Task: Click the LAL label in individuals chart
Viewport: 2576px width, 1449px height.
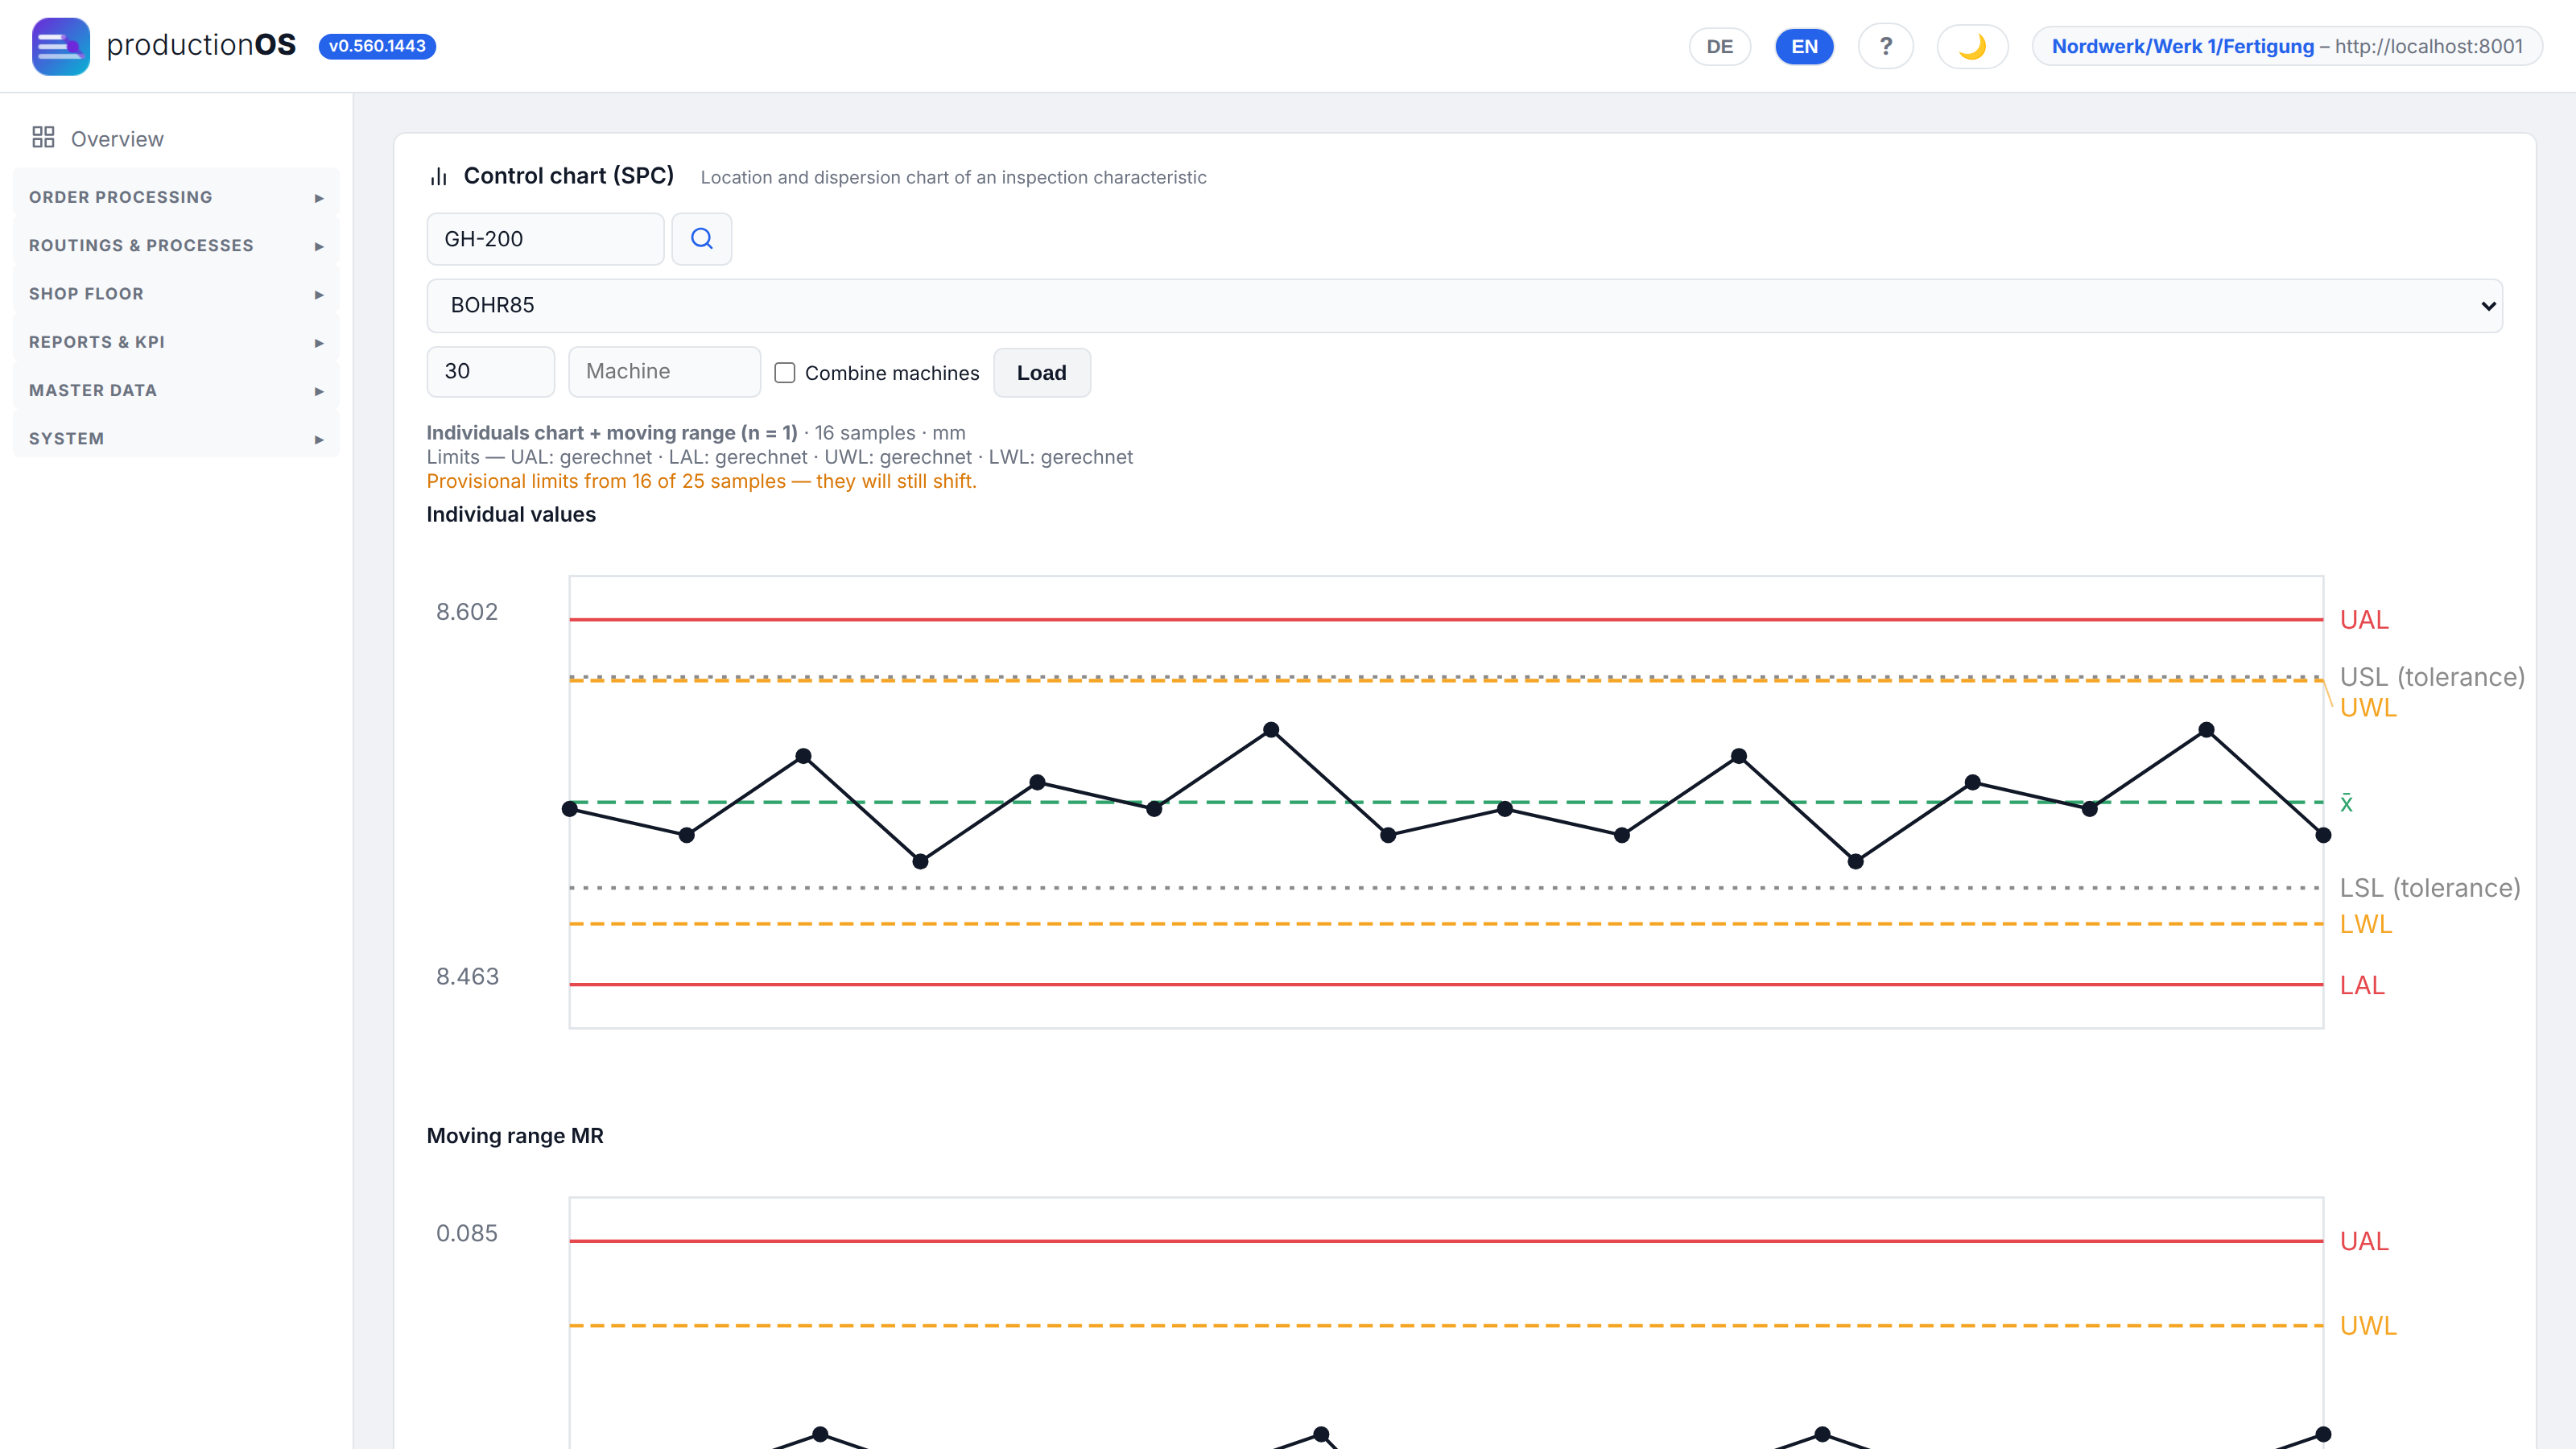Action: click(x=2362, y=985)
